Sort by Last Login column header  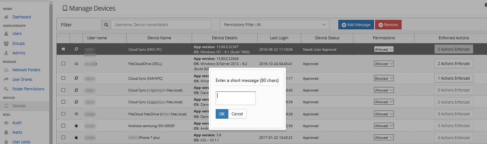click(x=279, y=38)
